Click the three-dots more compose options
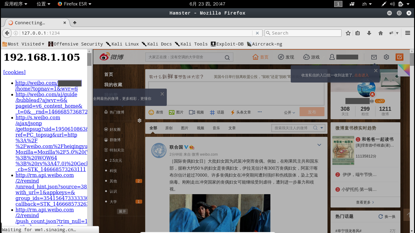 point(260,112)
